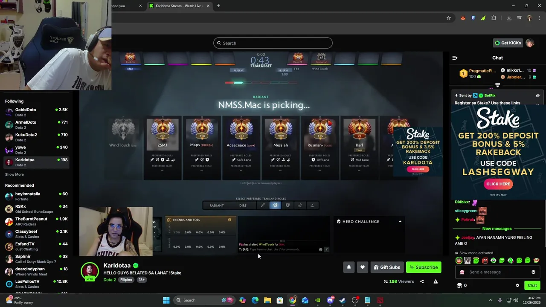
Task: Click the gift icon in the message box
Action: point(462,272)
